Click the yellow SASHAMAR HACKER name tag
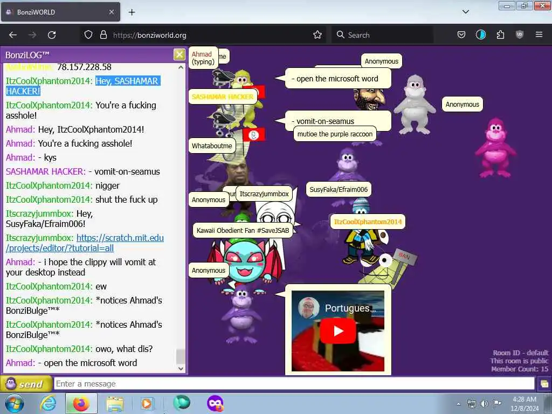552x414 pixels. click(x=223, y=97)
